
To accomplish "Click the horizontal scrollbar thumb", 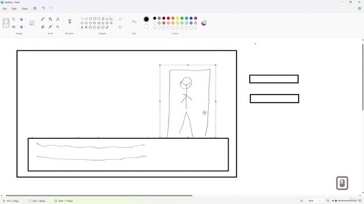I will (99, 195).
